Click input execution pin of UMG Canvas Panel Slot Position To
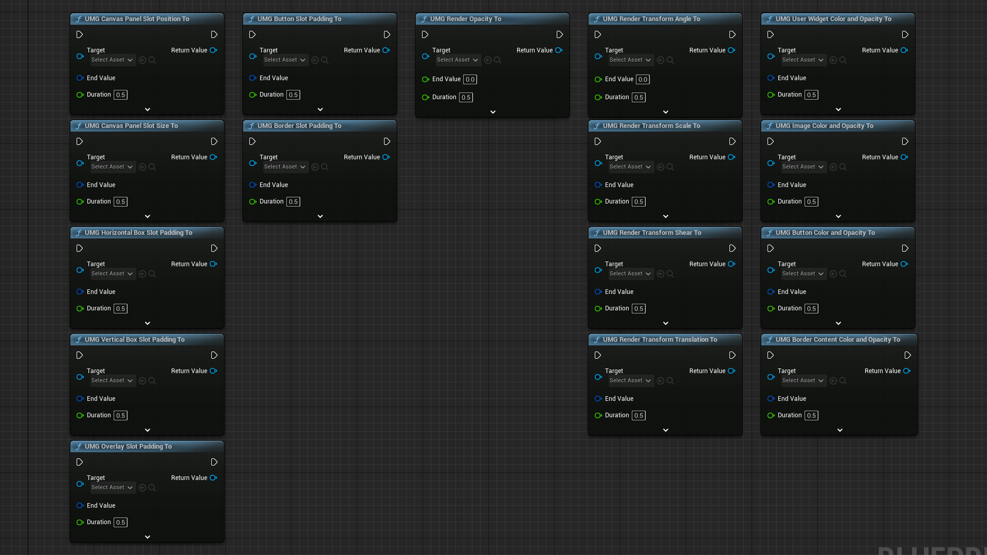This screenshot has width=987, height=555. (80, 34)
